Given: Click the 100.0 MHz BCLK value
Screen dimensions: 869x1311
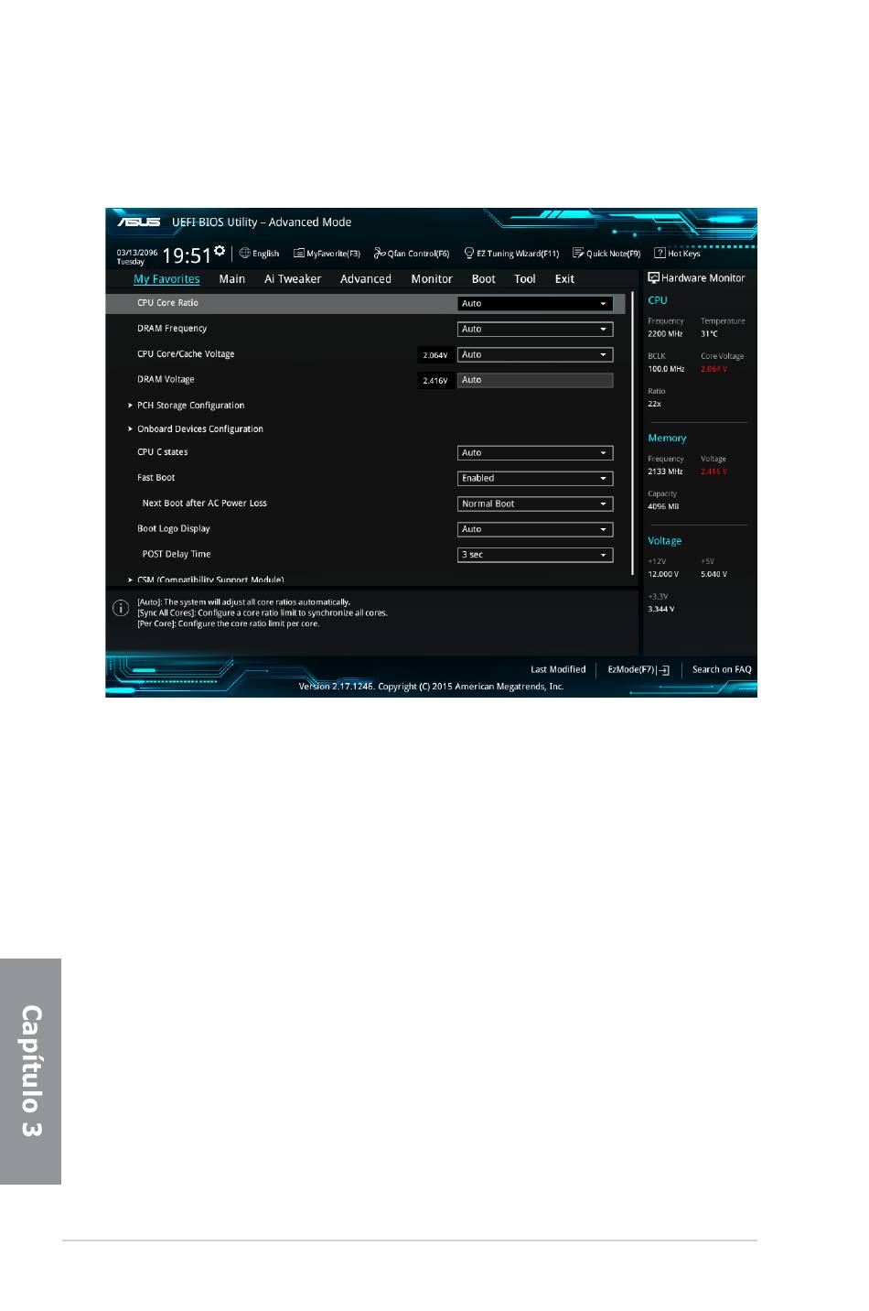Looking at the screenshot, I should pyautogui.click(x=666, y=369).
